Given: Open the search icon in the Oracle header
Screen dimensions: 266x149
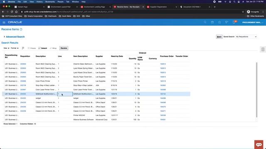Looking at the screenshot, I should click(205, 22).
